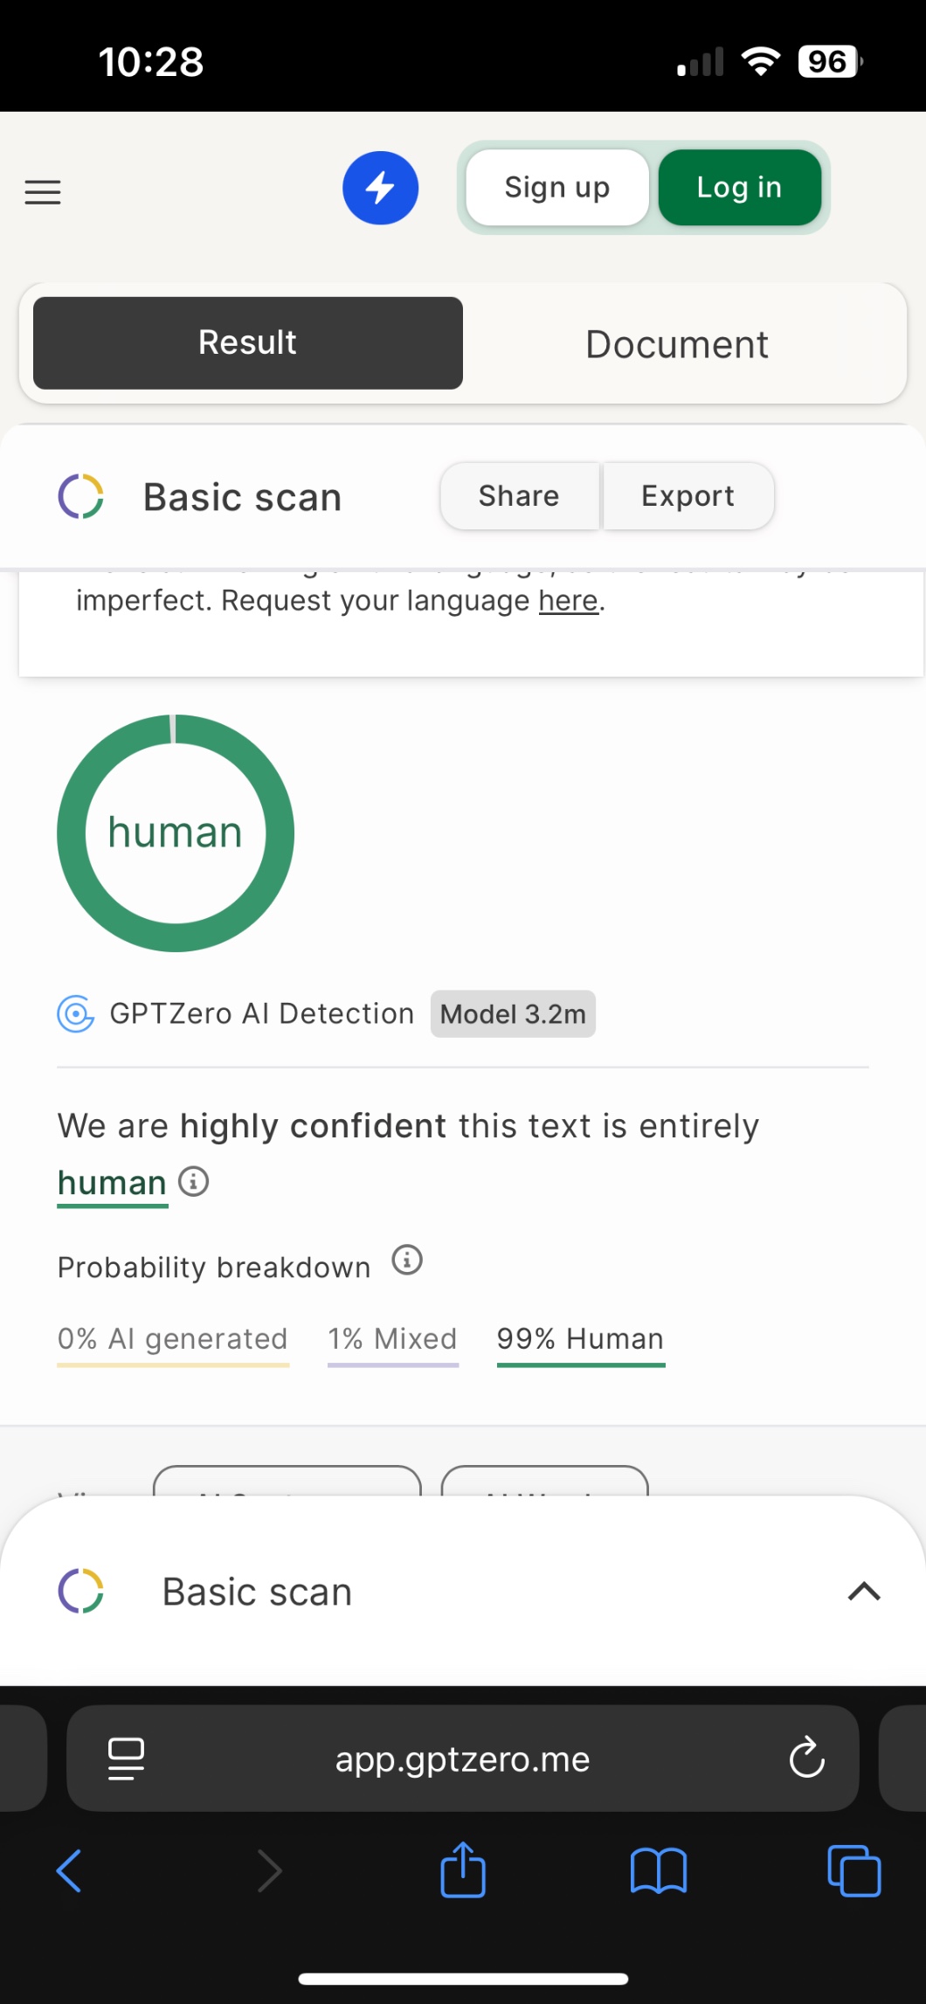The height and width of the screenshot is (2004, 926).
Task: Open page settings icon in address bar
Action: tap(126, 1758)
